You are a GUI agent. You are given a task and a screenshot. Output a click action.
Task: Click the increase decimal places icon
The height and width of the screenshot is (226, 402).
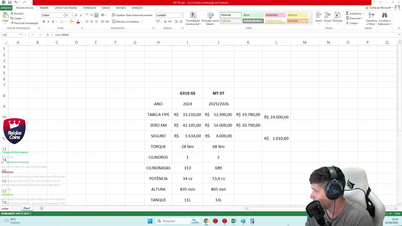pyautogui.click(x=176, y=22)
